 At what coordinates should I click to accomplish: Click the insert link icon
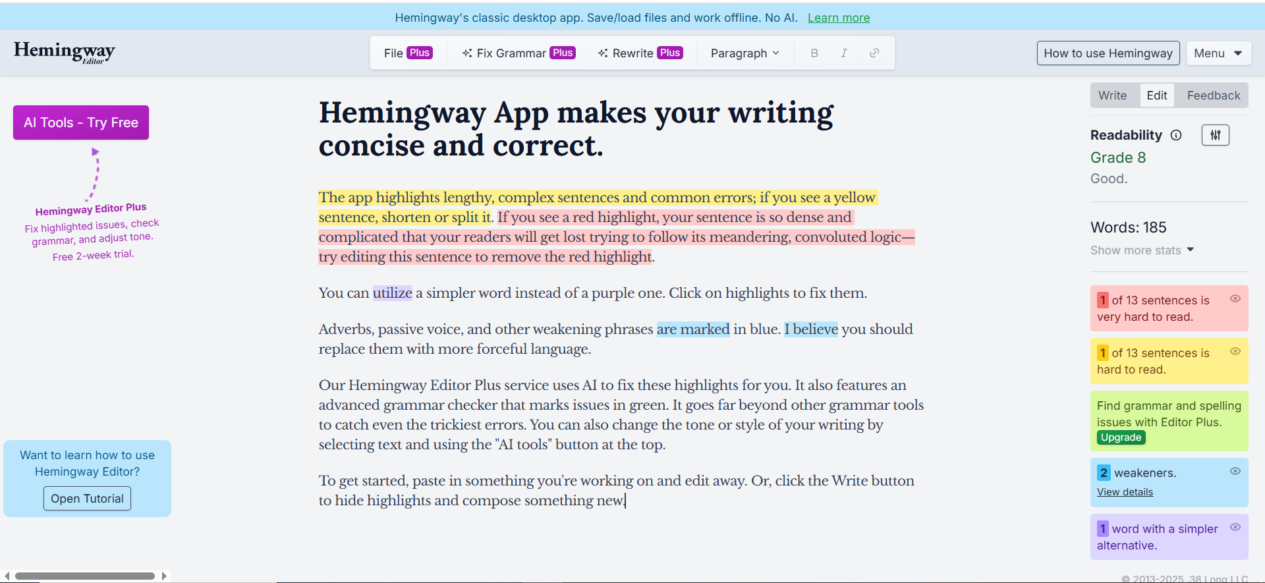coord(874,53)
